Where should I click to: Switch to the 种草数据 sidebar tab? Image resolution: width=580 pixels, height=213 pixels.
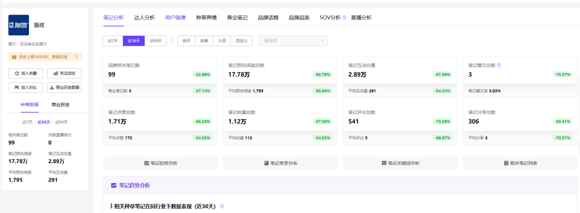pyautogui.click(x=30, y=105)
